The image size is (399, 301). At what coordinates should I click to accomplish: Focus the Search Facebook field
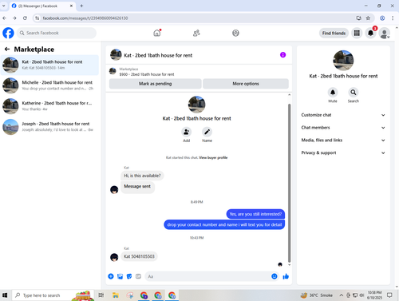[x=57, y=33]
